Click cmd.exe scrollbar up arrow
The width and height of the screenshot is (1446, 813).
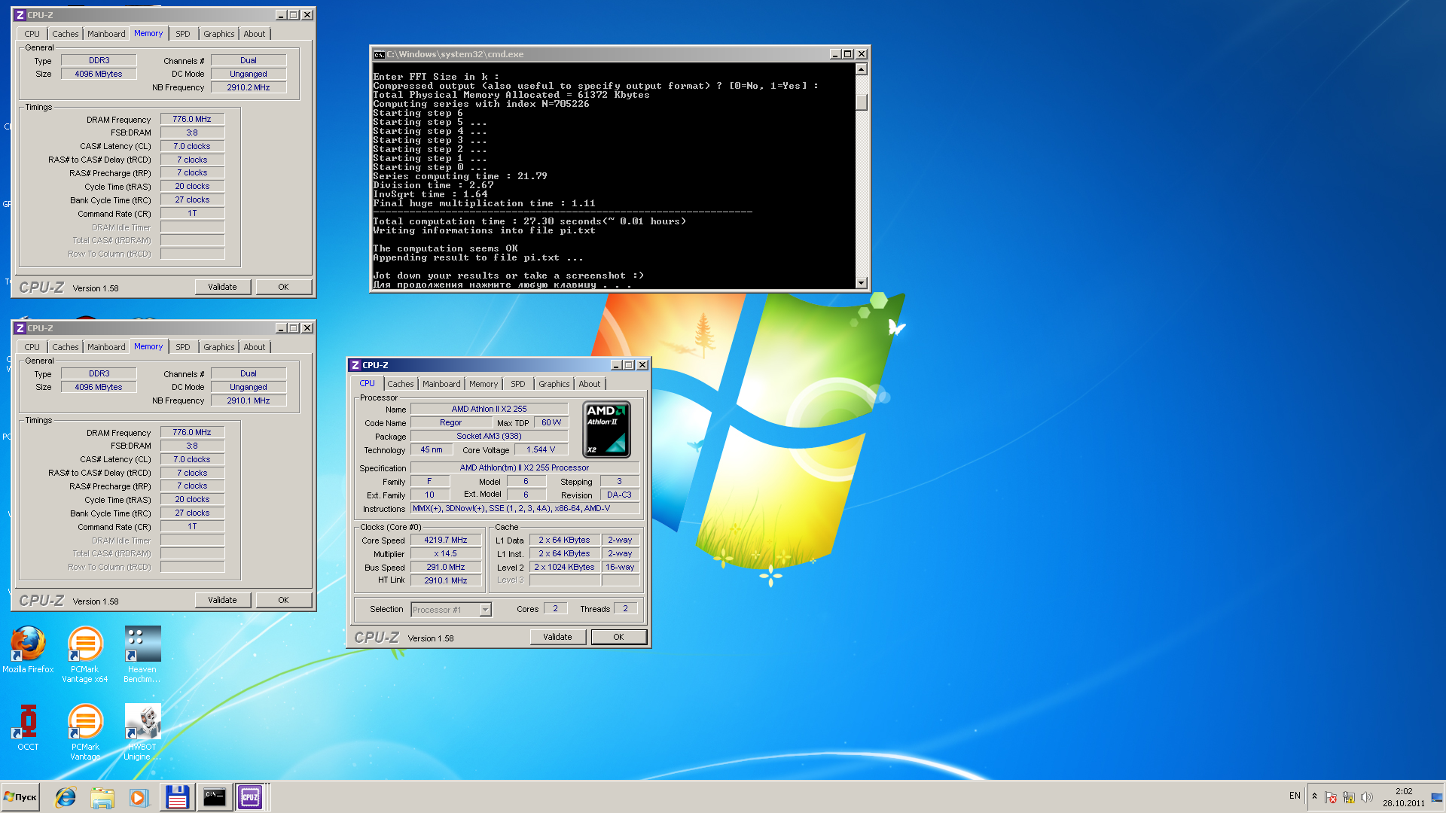point(862,69)
